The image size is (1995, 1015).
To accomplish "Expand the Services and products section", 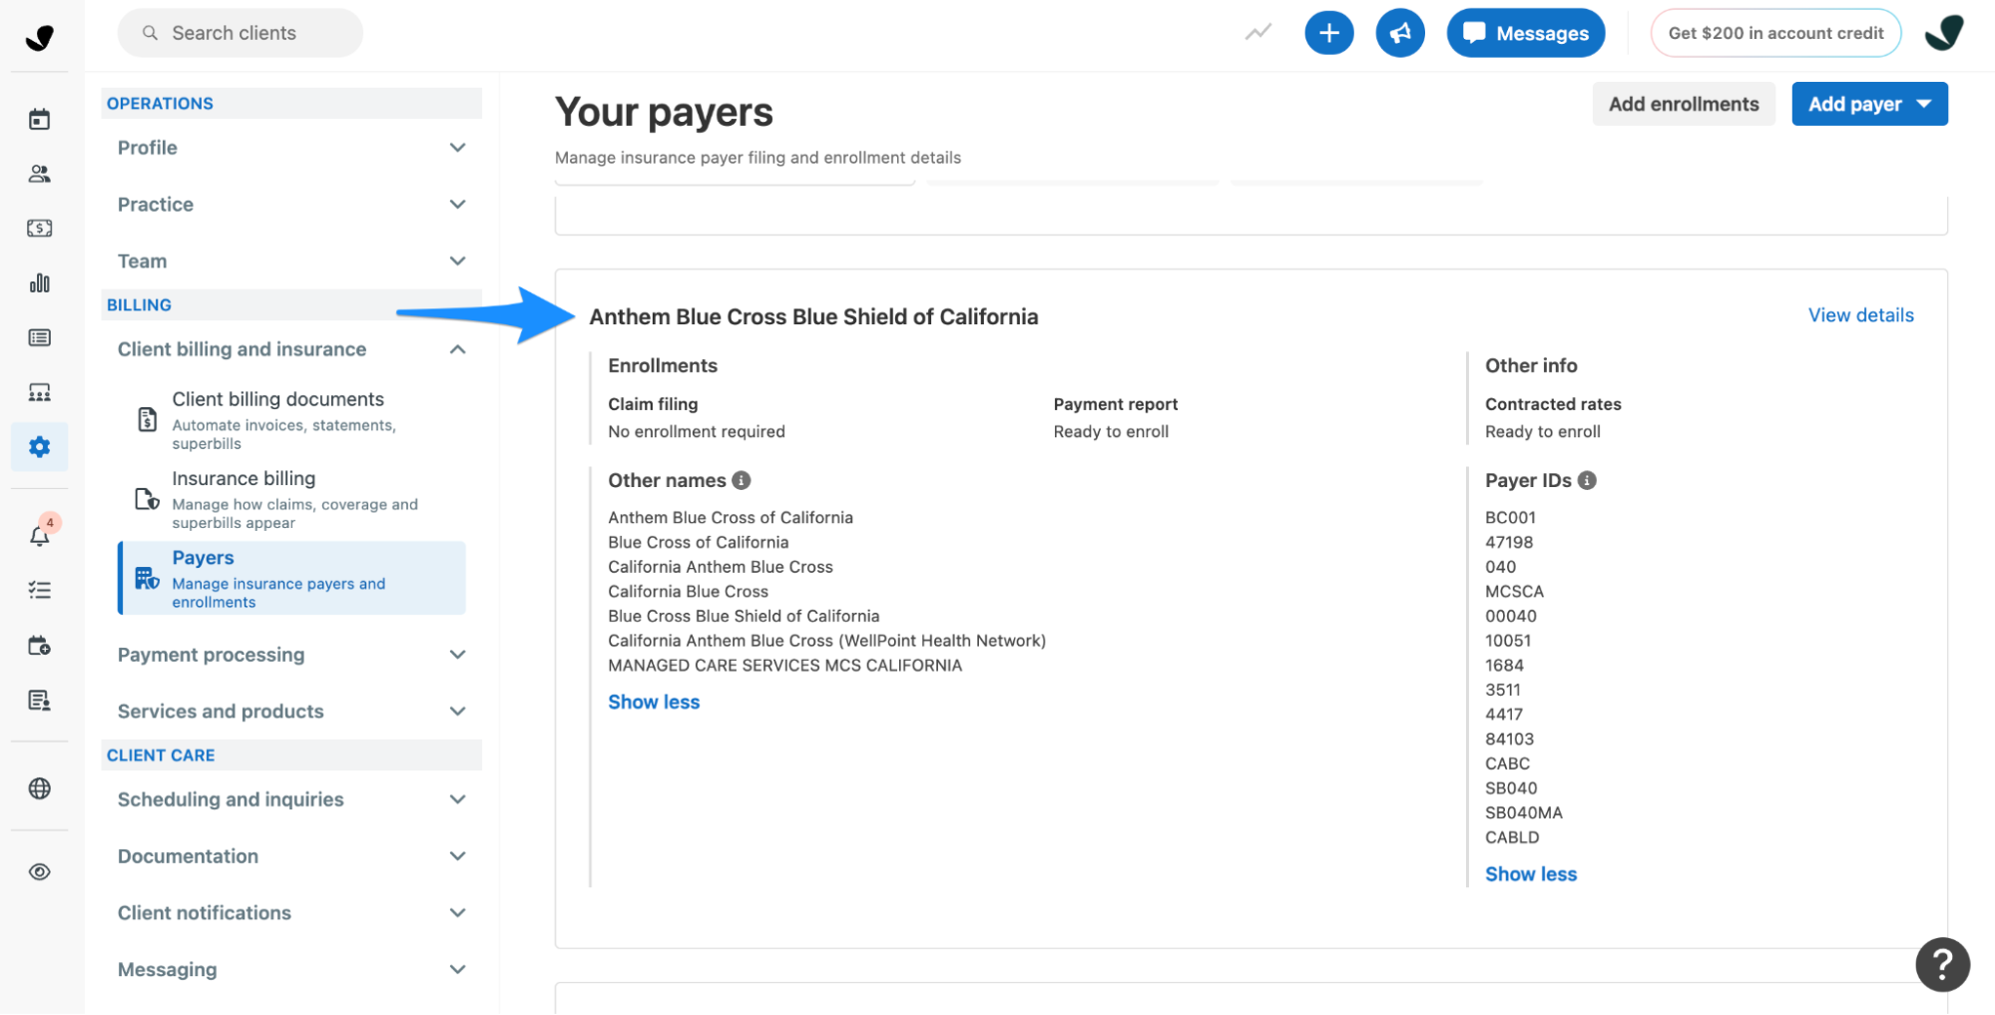I will pos(291,712).
